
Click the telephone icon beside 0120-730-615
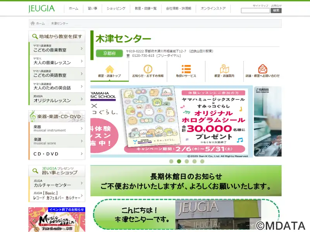click(128, 56)
